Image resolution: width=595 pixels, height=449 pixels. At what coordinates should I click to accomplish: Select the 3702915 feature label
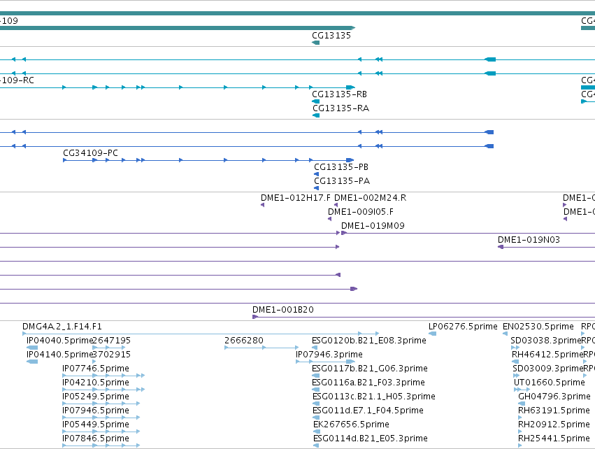(112, 355)
